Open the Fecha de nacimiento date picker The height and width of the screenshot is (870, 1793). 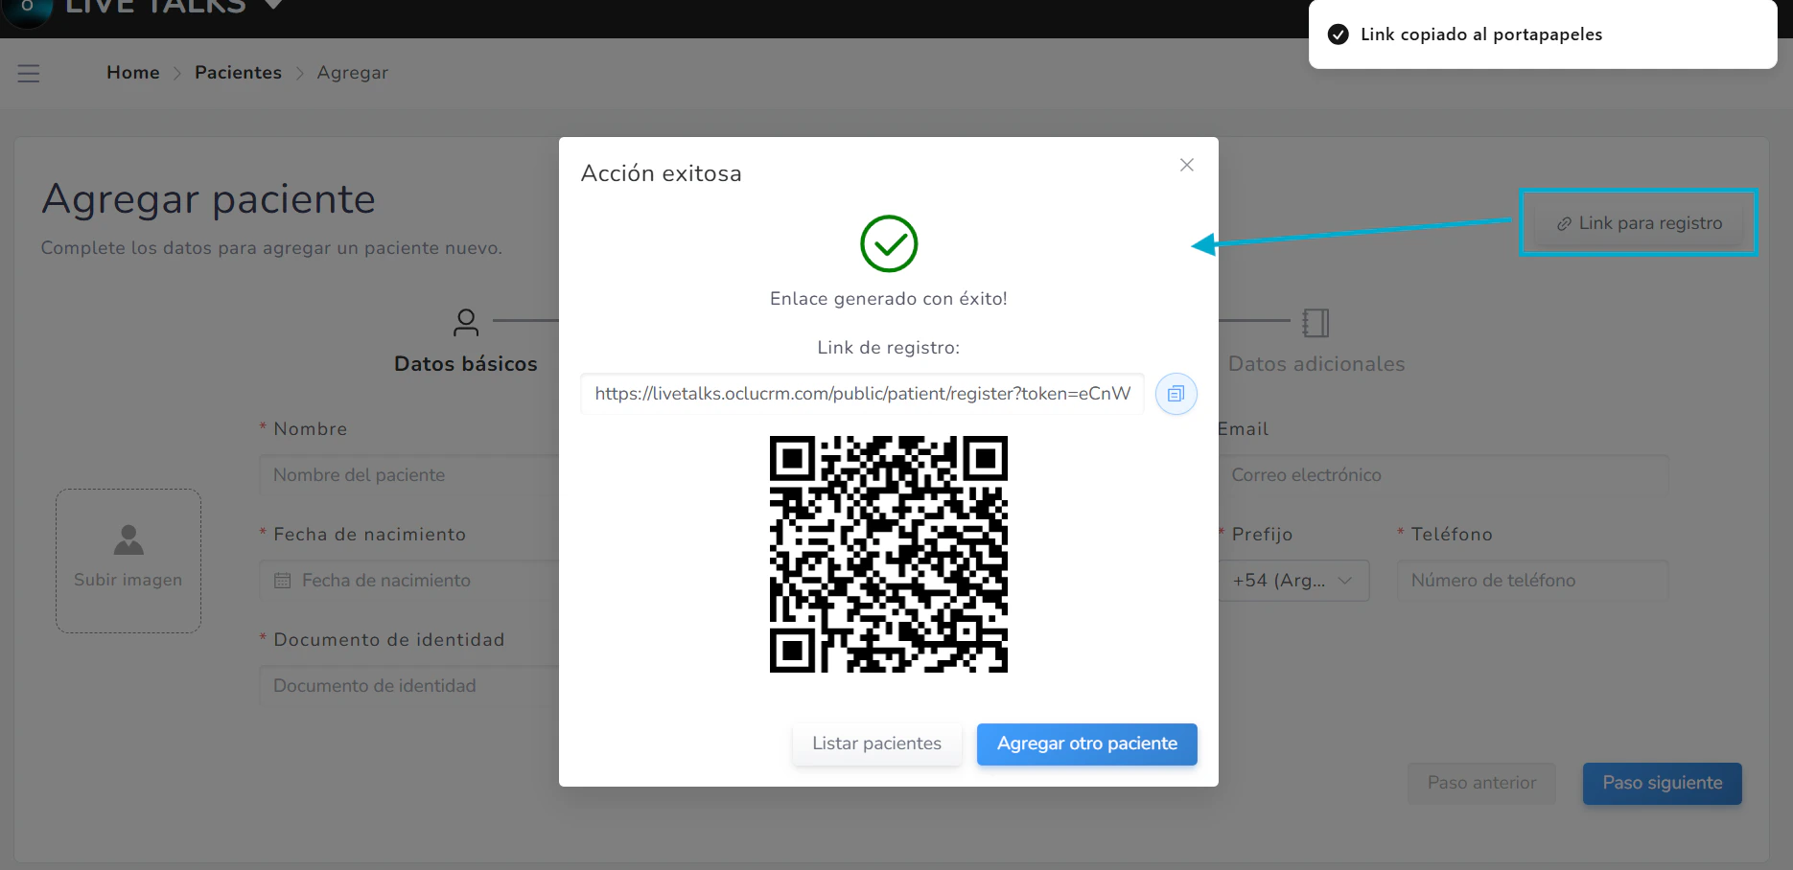(409, 581)
